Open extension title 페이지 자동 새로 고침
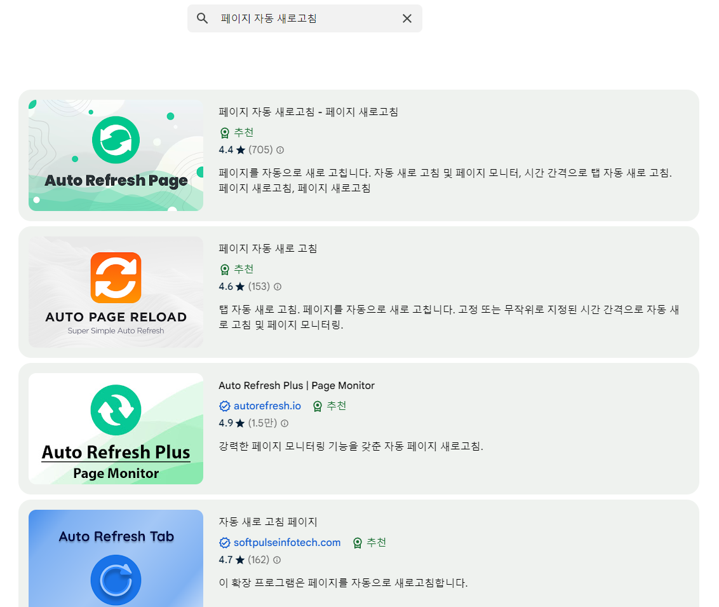The image size is (719, 607). [268, 249]
